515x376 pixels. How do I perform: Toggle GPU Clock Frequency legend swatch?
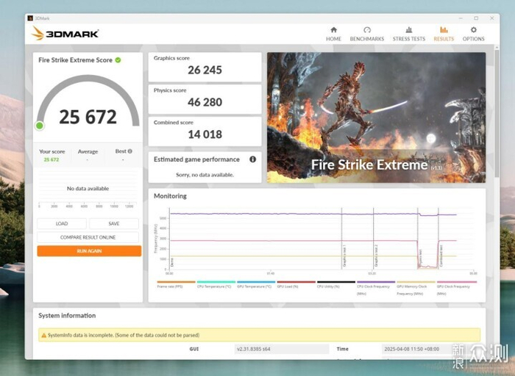click(457, 282)
